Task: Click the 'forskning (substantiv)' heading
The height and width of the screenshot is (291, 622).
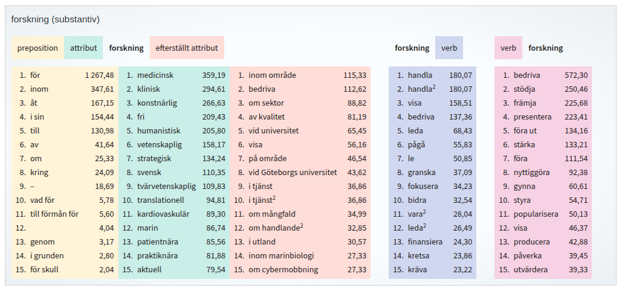Action: click(x=56, y=19)
